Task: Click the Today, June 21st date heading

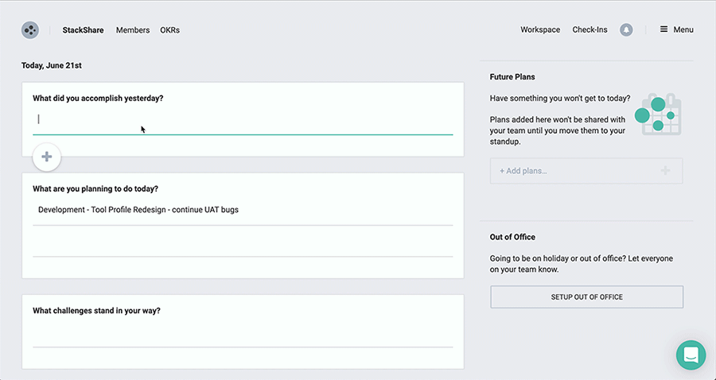Action: 52,65
